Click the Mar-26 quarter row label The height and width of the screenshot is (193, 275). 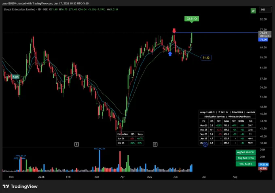point(203,125)
